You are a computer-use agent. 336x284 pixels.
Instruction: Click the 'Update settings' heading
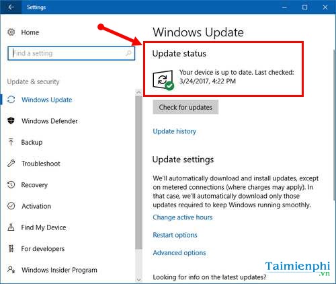pyautogui.click(x=183, y=159)
